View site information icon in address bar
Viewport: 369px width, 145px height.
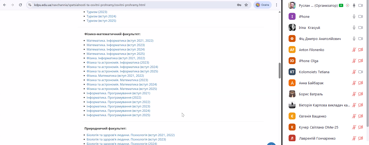(30, 5)
